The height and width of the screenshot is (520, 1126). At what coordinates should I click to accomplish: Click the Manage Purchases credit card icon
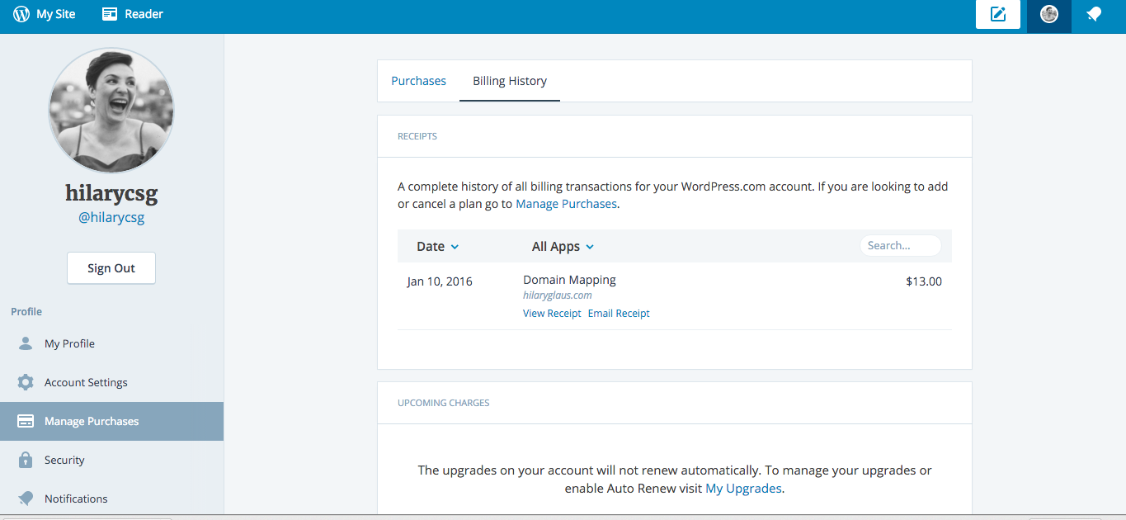[26, 421]
